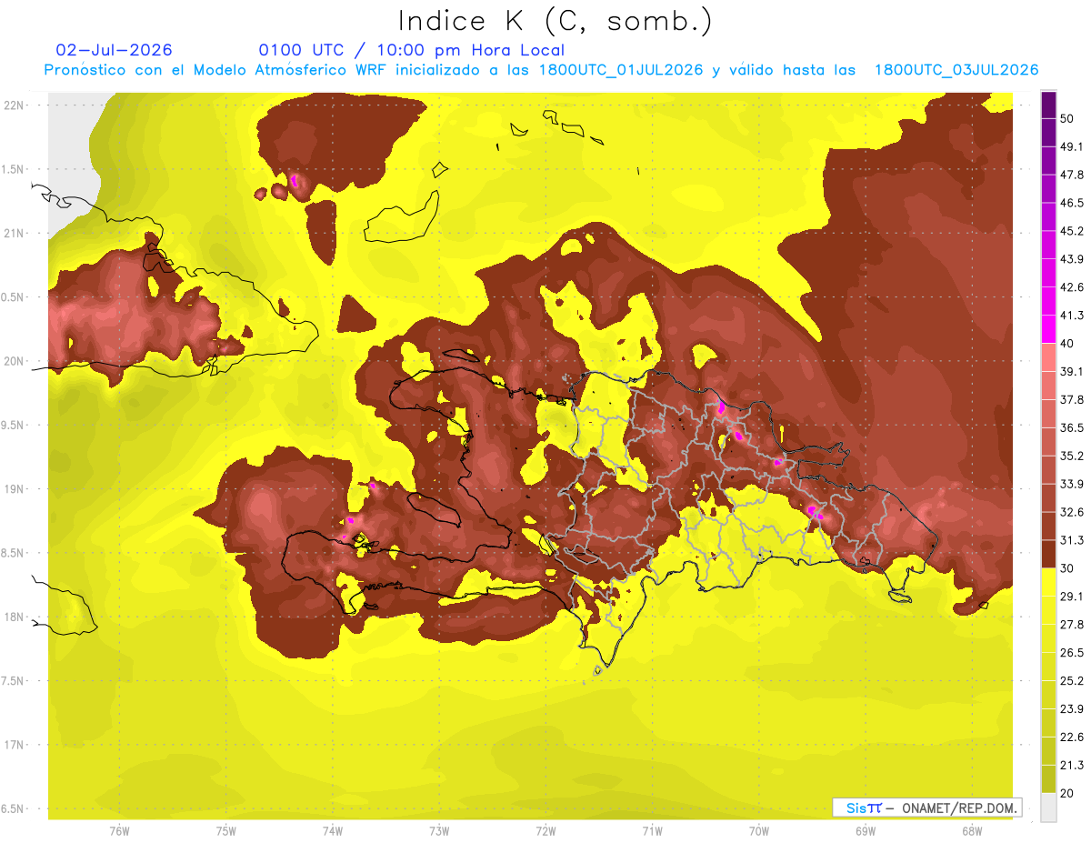This screenshot has width=1091, height=843.
Task: Click the latitude label '20N'
Action: (x=15, y=361)
